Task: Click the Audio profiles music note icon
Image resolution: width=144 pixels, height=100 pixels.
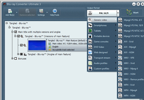Action: [x=90, y=63]
